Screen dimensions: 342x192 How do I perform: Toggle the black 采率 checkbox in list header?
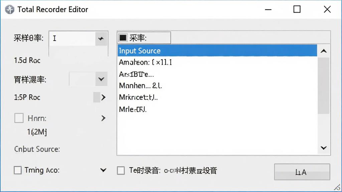point(123,38)
